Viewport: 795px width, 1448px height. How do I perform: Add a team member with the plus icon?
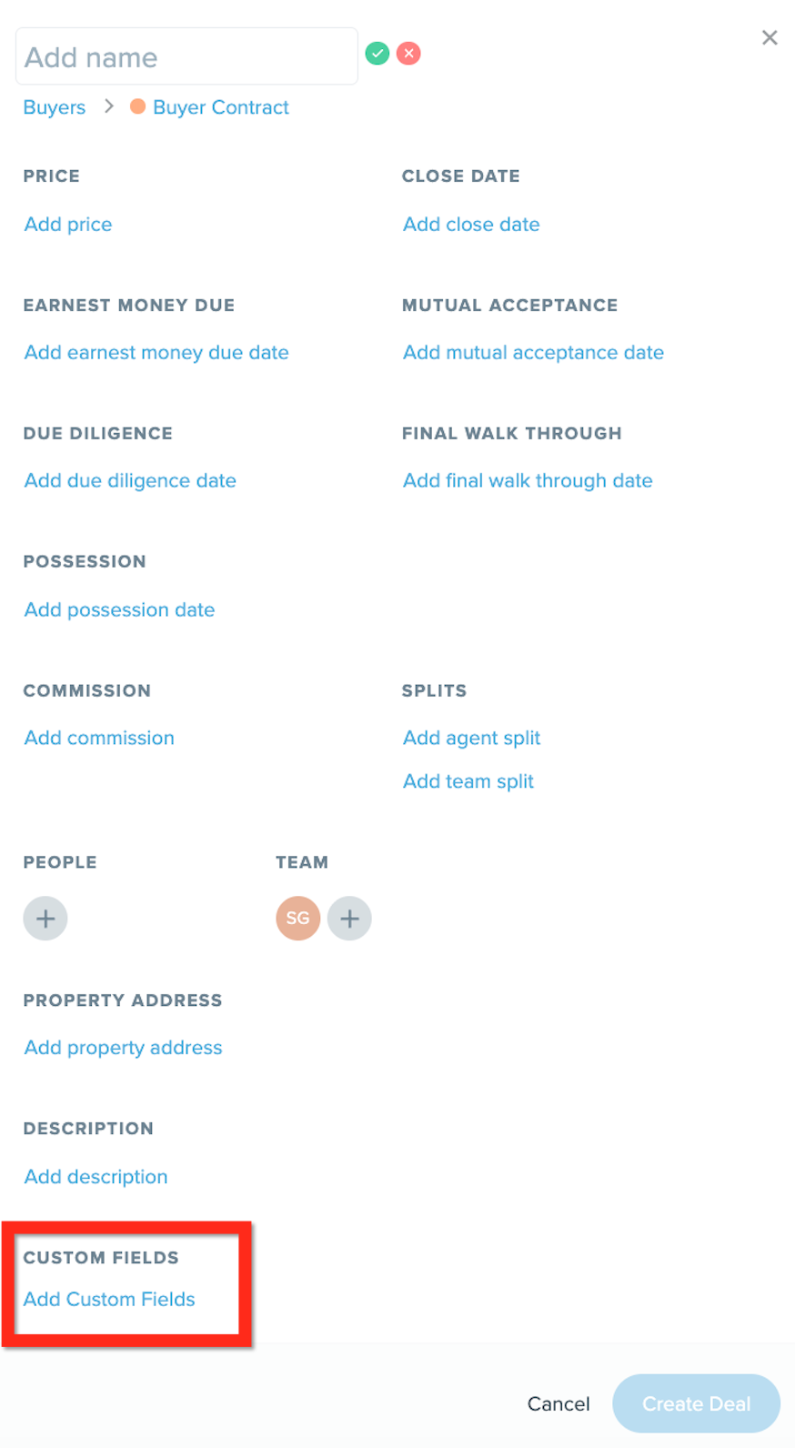pyautogui.click(x=349, y=918)
